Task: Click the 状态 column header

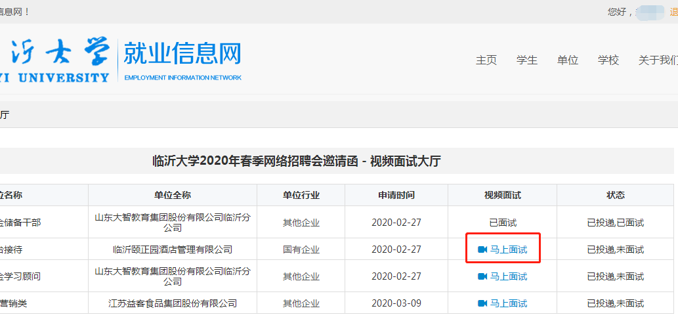Action: click(616, 195)
